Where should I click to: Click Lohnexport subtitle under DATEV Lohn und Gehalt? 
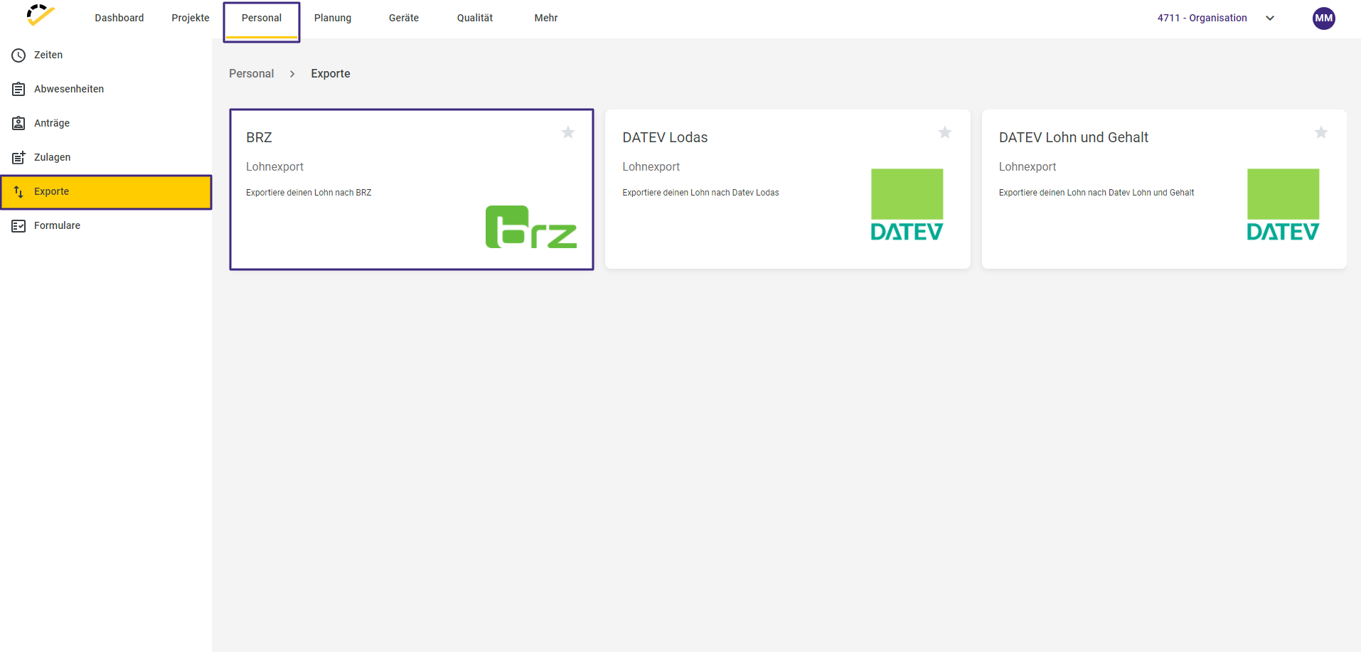(1028, 167)
